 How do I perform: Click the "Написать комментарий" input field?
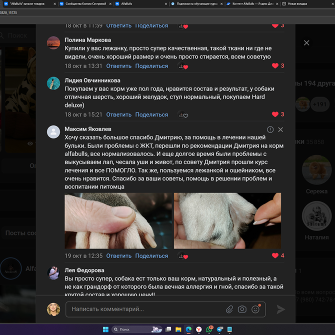145,309
